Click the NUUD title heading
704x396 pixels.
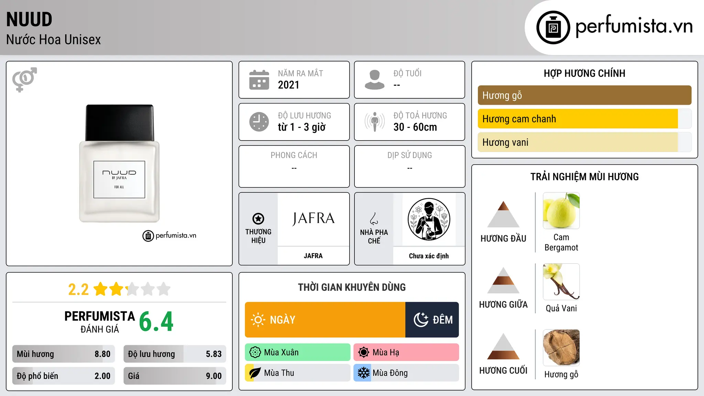[x=29, y=19]
